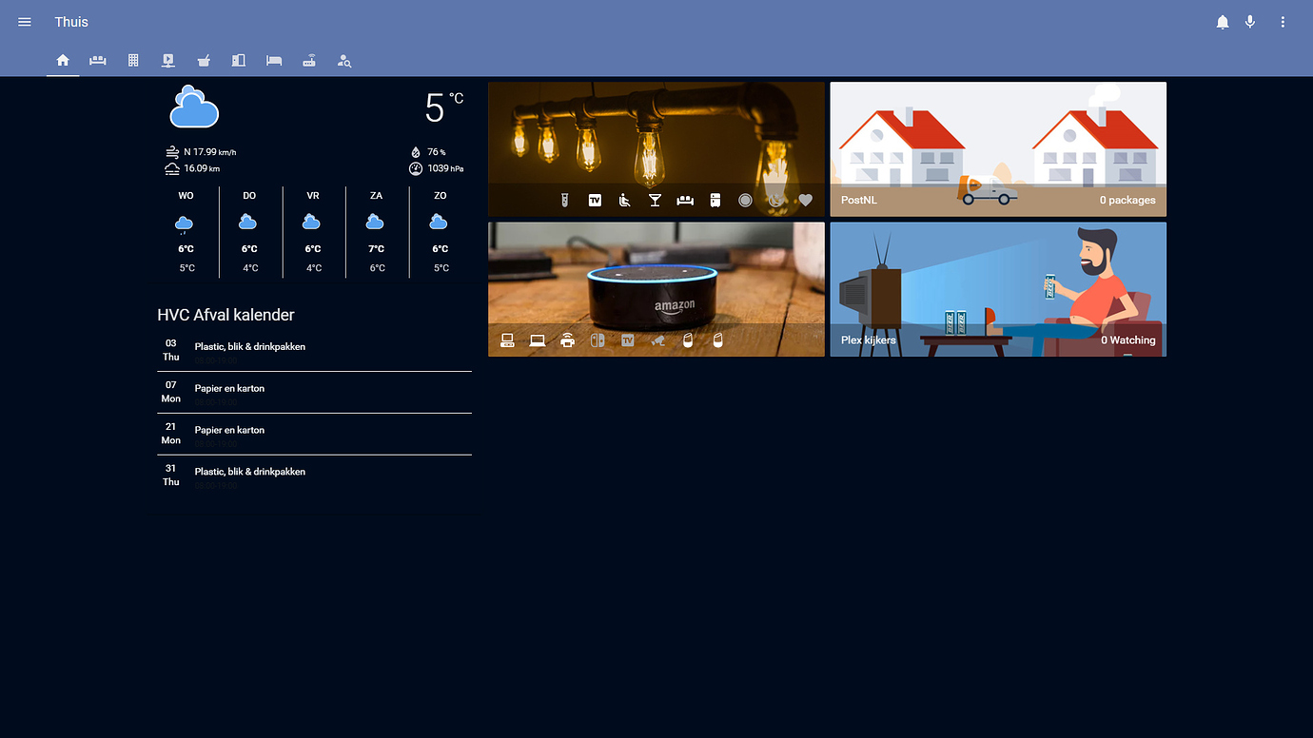
Task: Select the Papier en karton calendar entry for the 07th
Action: [x=314, y=392]
